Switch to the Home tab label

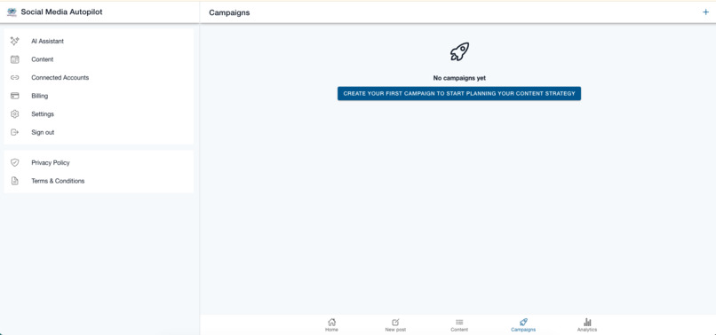332,330
